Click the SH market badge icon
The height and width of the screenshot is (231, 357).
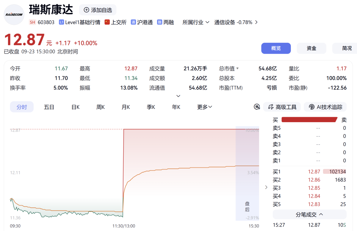pyautogui.click(x=32, y=22)
